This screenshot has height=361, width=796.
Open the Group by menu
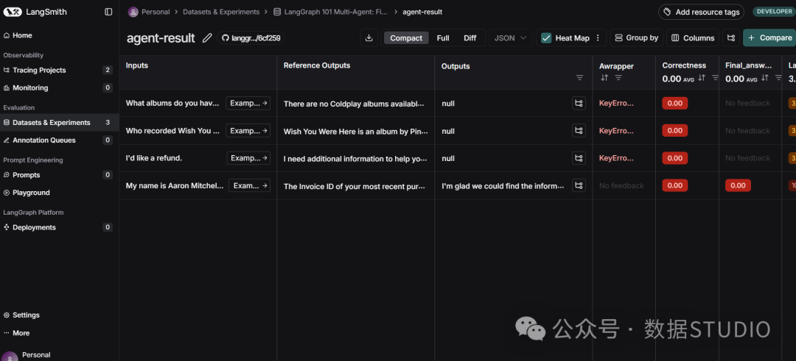(x=636, y=38)
